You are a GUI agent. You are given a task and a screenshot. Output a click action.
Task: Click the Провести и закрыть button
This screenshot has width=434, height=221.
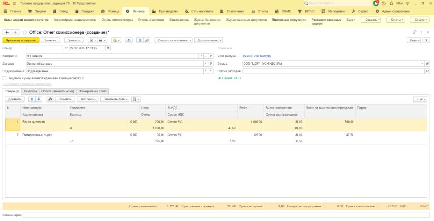[21, 41]
